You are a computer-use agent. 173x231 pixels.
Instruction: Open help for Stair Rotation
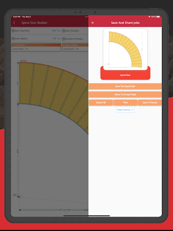coord(63,31)
